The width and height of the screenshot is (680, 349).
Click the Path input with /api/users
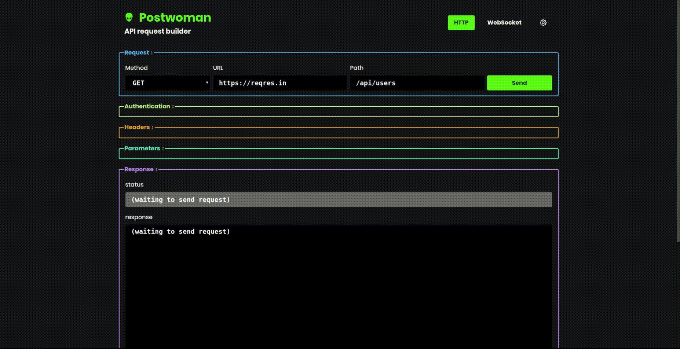(417, 83)
